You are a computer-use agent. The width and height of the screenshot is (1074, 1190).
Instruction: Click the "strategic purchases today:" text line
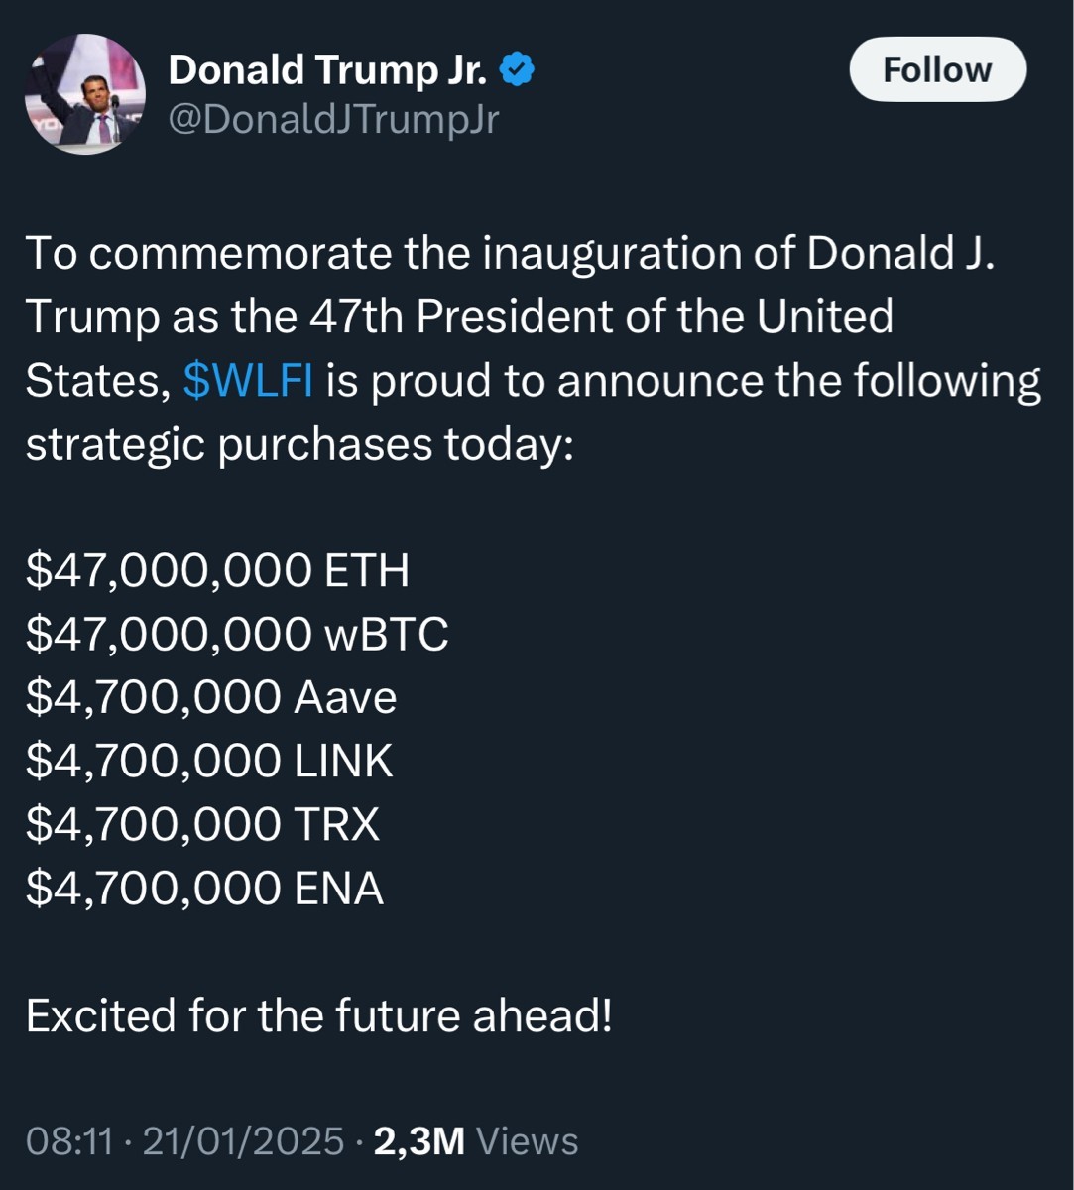click(298, 445)
